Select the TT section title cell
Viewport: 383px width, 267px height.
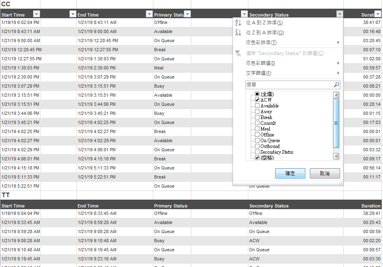pyautogui.click(x=20, y=195)
